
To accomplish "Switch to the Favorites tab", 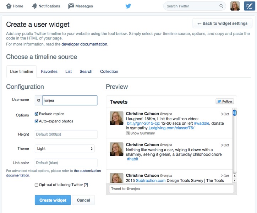I will [49, 71].
